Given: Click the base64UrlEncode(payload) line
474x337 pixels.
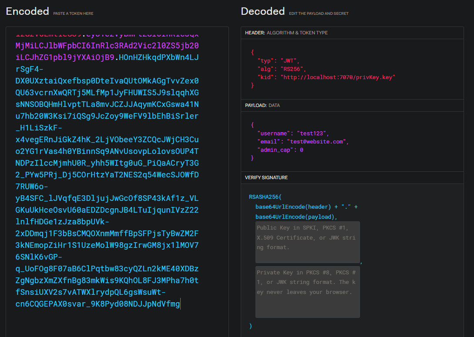Looking at the screenshot, I should click(296, 217).
